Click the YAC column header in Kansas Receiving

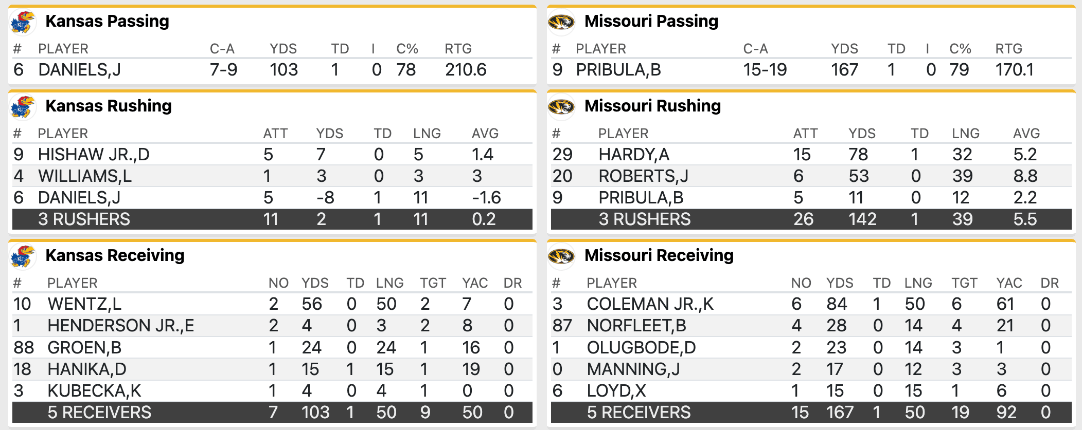[x=474, y=283]
